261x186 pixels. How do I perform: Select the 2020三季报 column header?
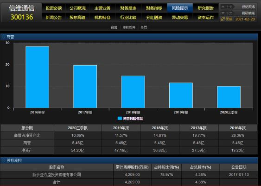[x=77, y=128]
